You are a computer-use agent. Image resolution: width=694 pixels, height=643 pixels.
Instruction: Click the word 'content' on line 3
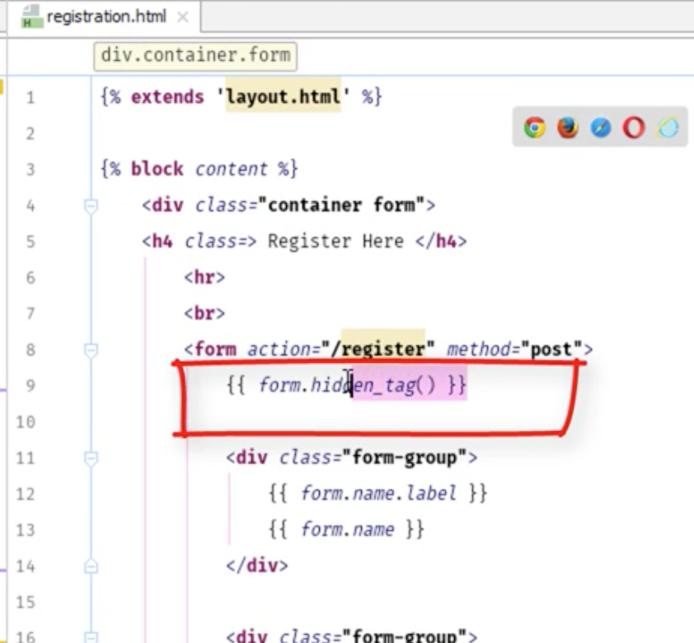(x=231, y=169)
